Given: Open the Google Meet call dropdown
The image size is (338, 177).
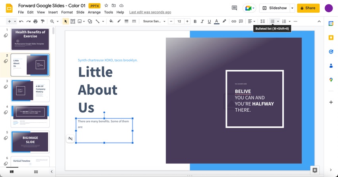Looking at the screenshot, I should point(249,8).
